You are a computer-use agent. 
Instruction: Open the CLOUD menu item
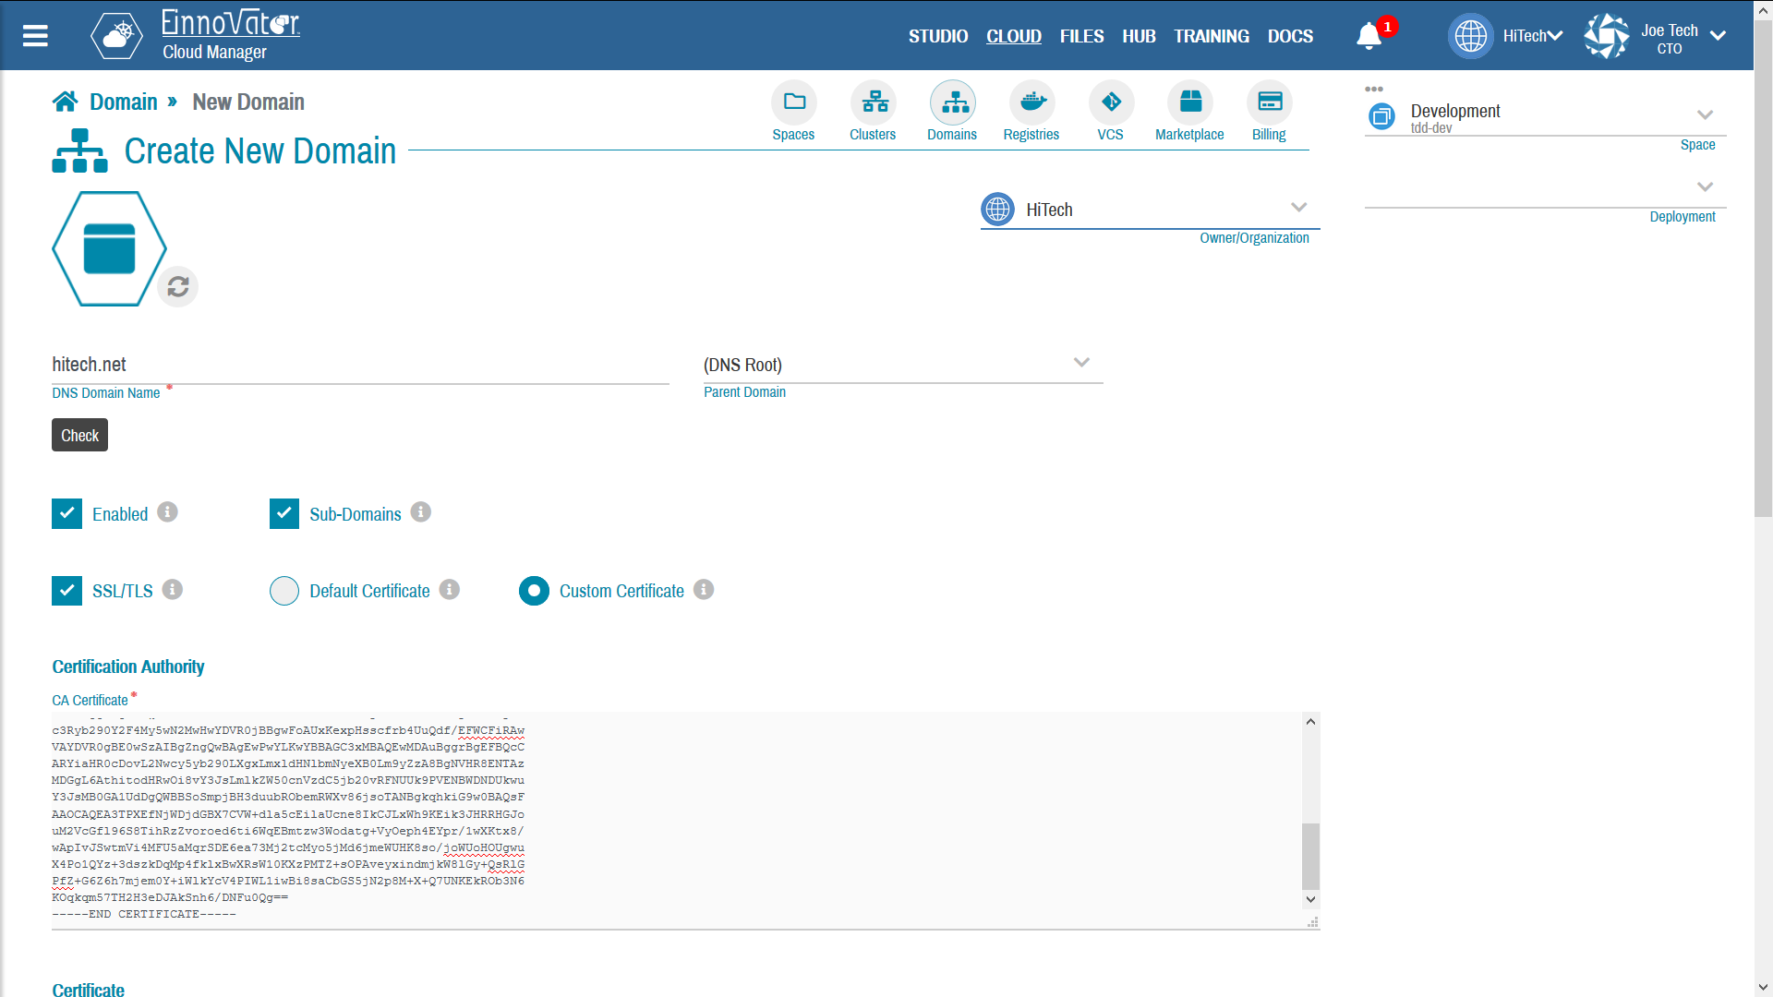1013,35
